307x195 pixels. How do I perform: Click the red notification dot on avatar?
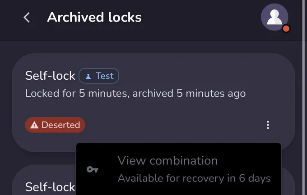click(286, 29)
